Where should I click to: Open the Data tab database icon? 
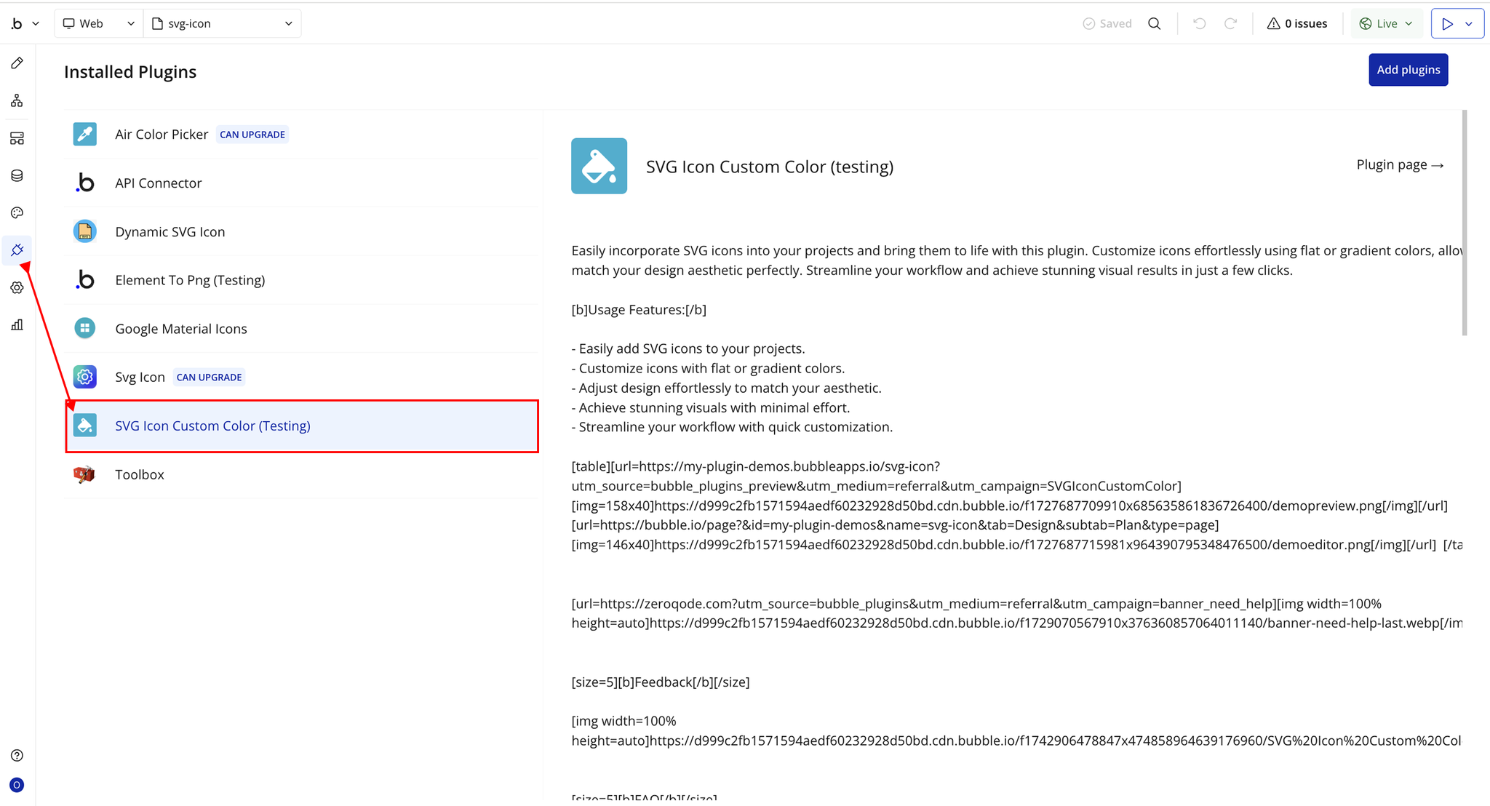click(17, 175)
